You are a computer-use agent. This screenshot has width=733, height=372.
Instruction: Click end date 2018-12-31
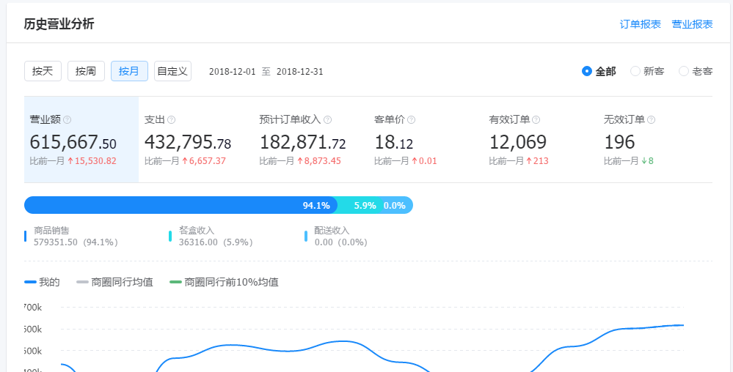299,72
